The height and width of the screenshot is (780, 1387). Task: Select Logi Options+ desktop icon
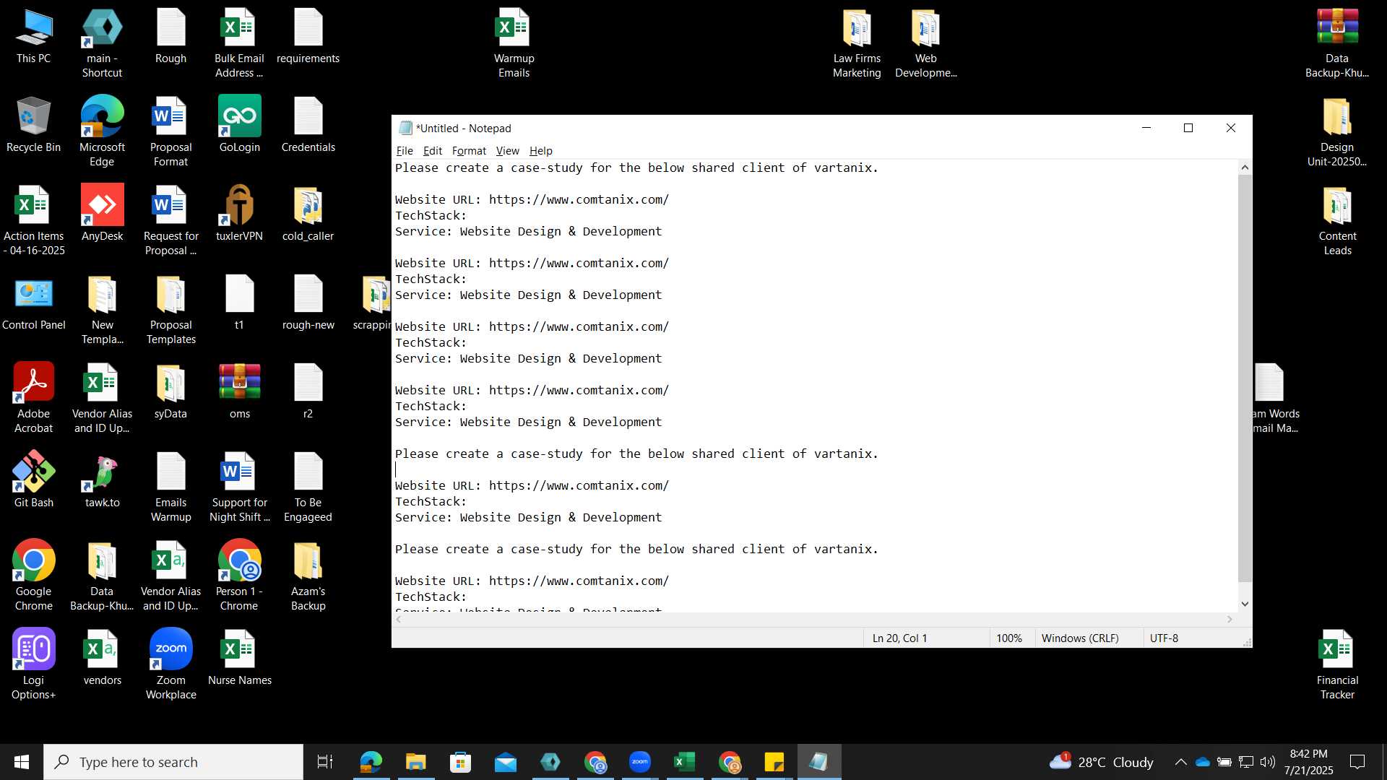click(33, 664)
